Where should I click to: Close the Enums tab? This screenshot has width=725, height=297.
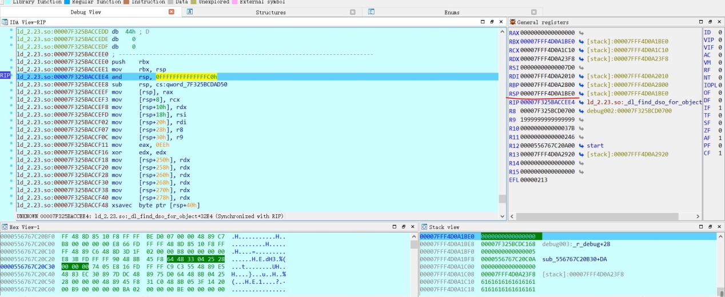[533, 12]
